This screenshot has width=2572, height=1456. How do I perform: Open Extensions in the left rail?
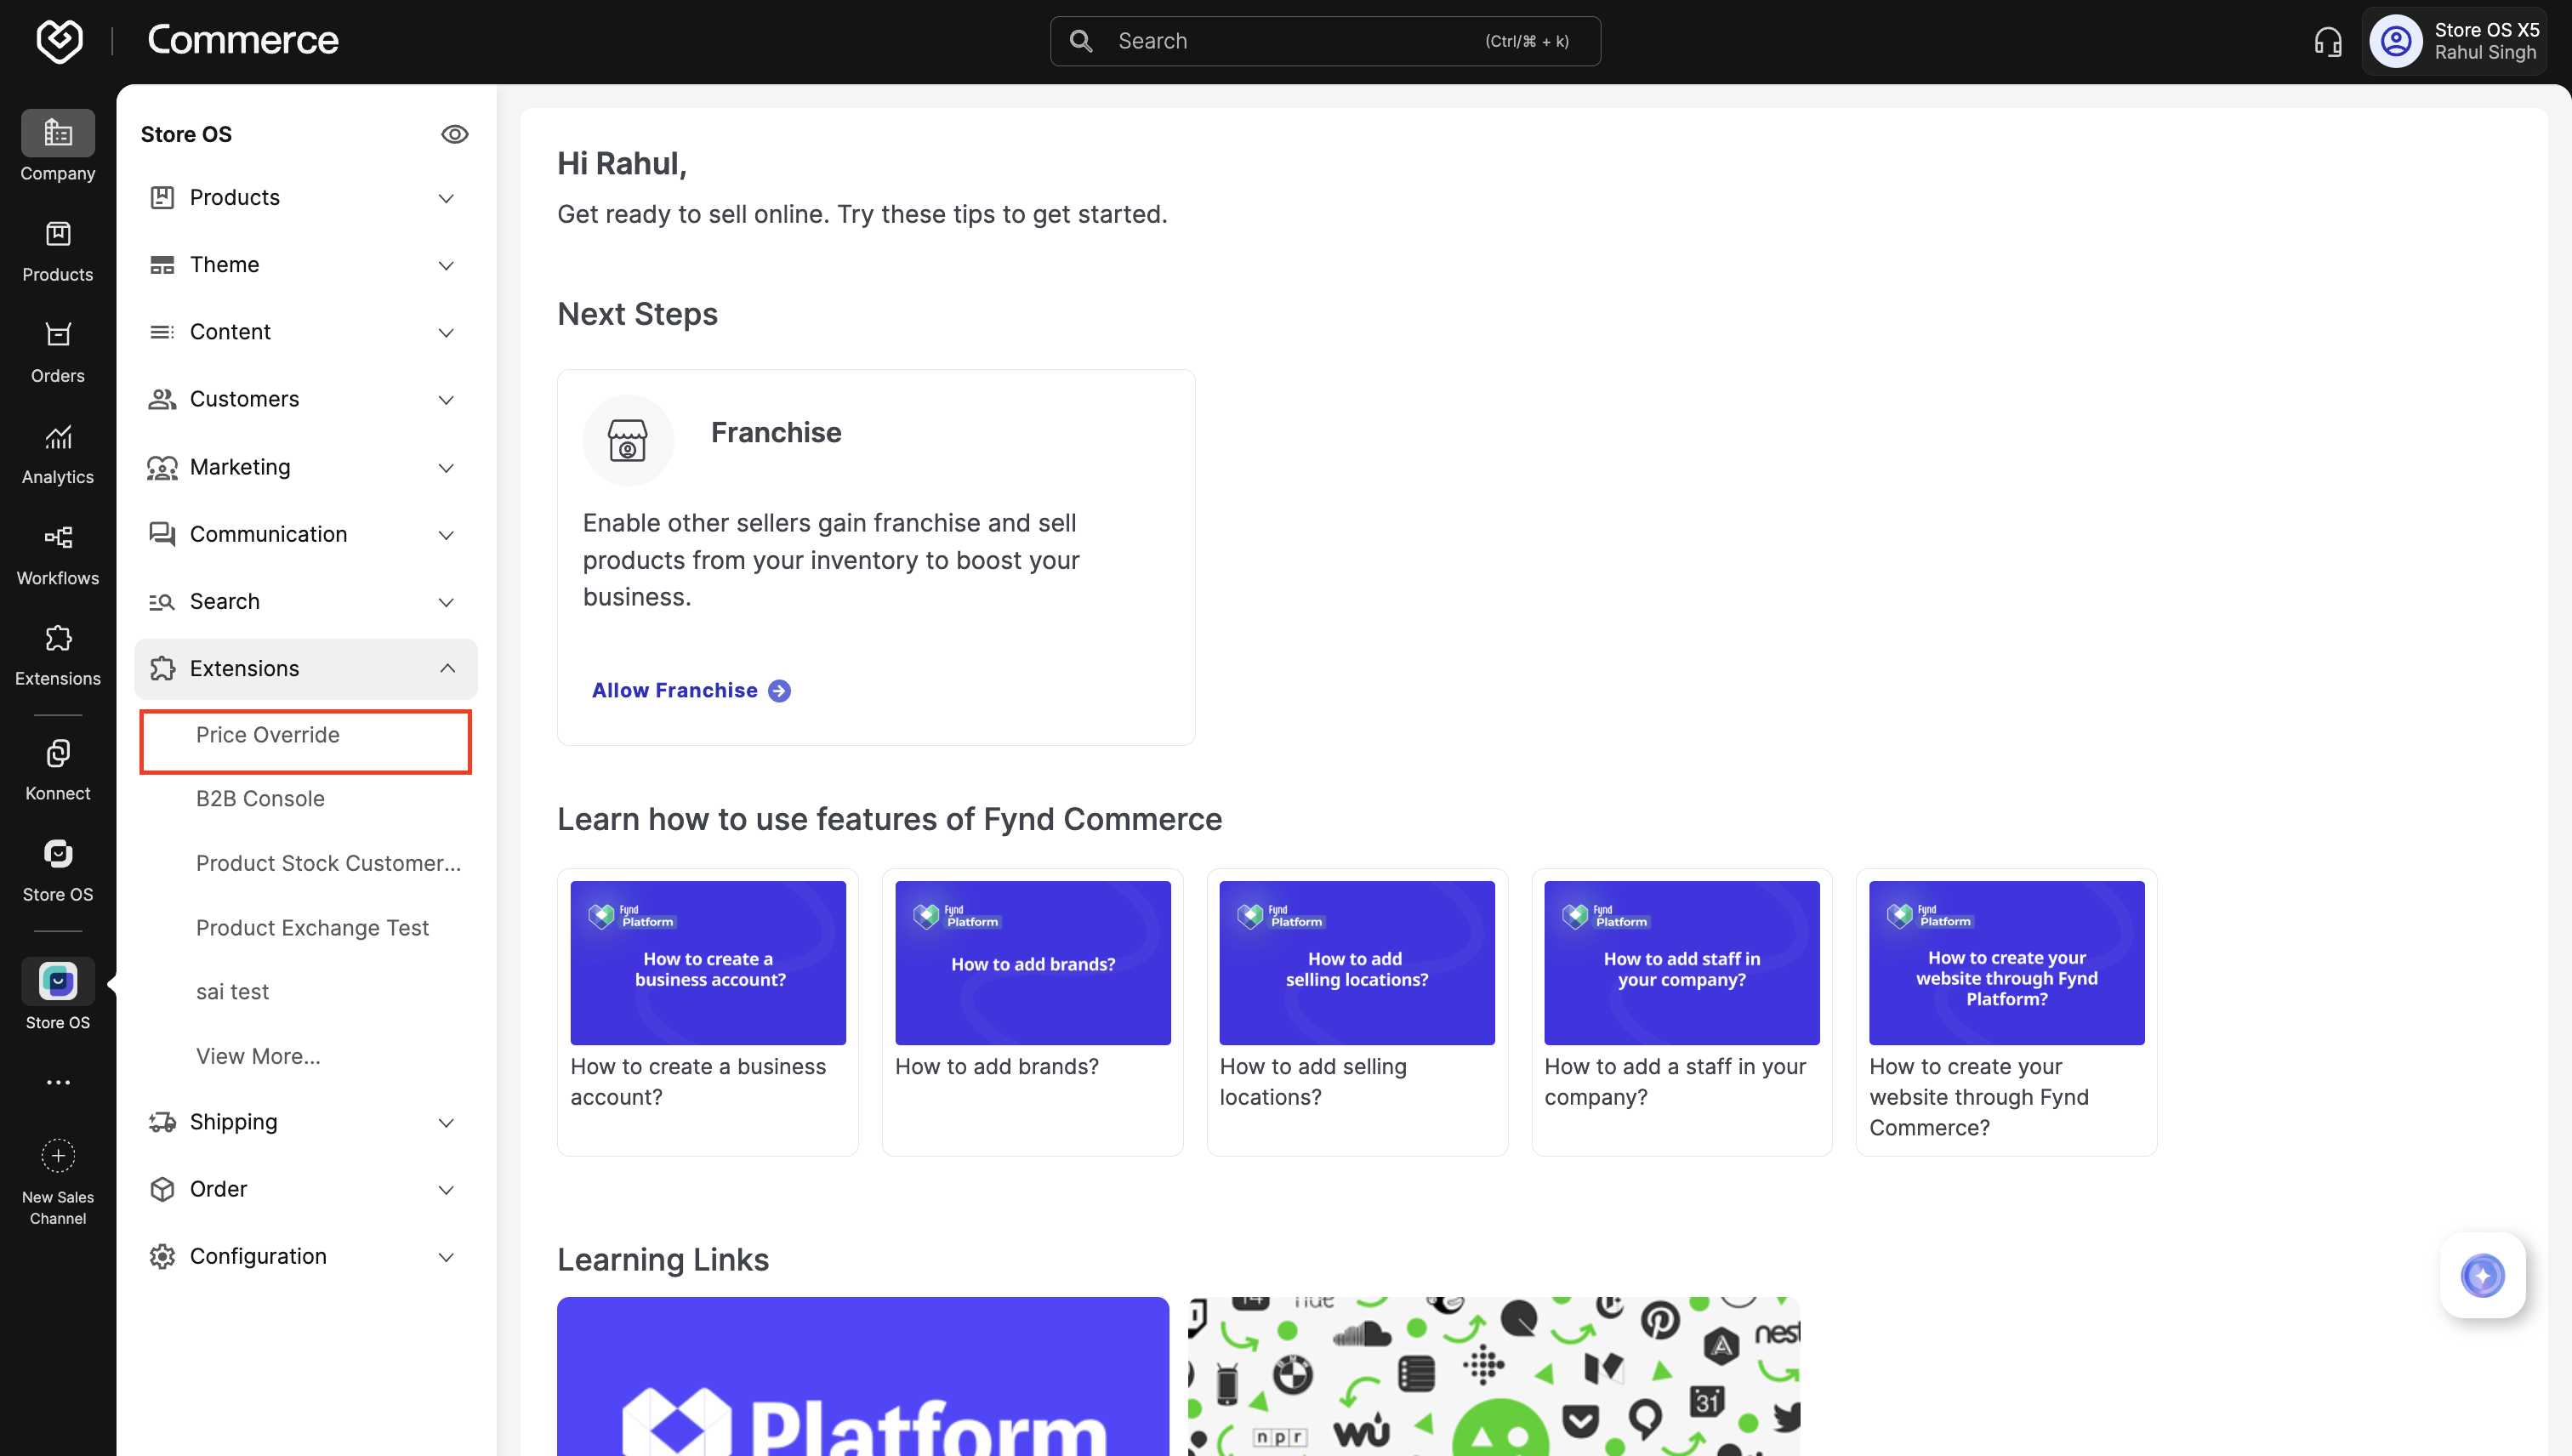point(58,656)
